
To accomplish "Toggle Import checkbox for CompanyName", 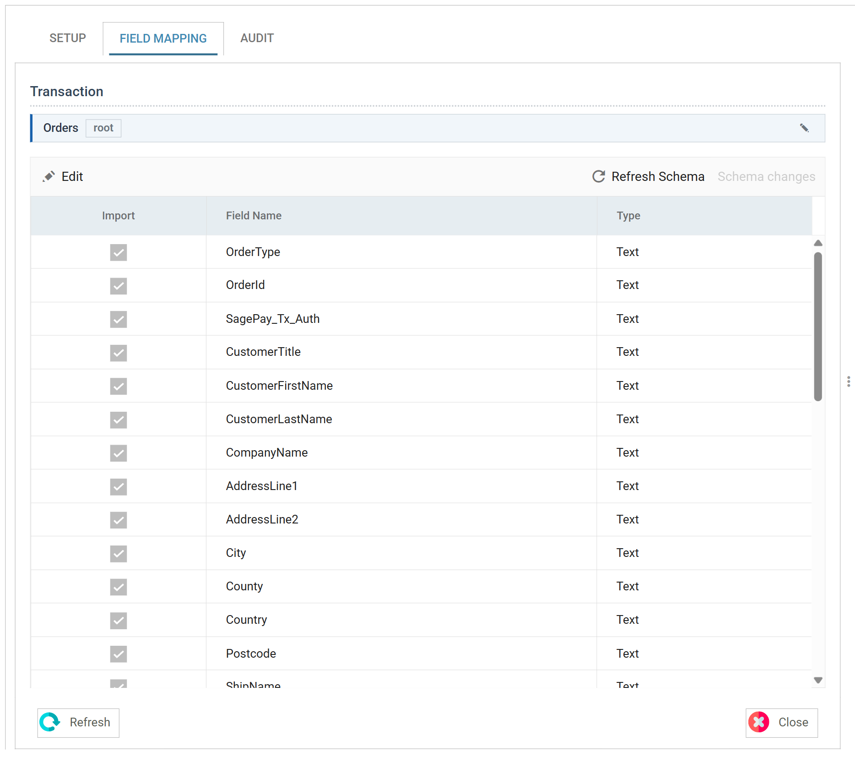I will tap(119, 453).
